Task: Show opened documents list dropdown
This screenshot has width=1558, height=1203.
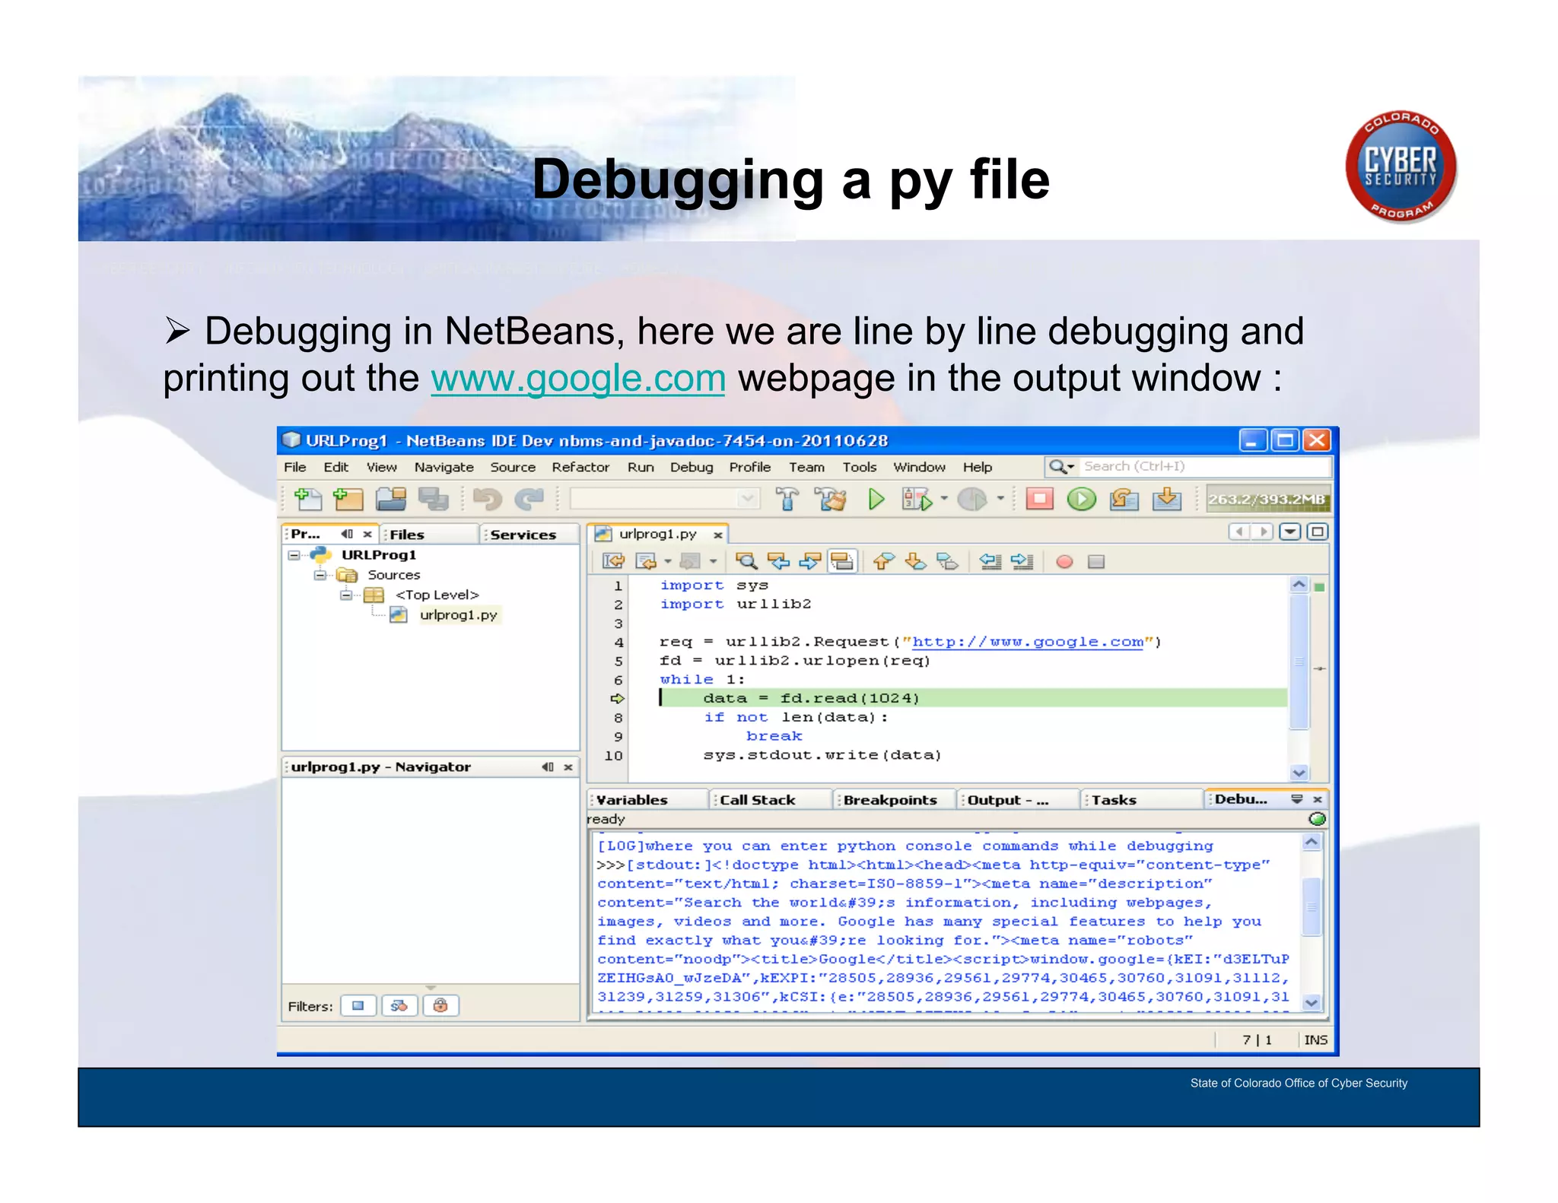Action: click(x=1290, y=532)
